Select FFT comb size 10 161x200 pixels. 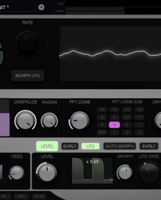click(x=127, y=117)
